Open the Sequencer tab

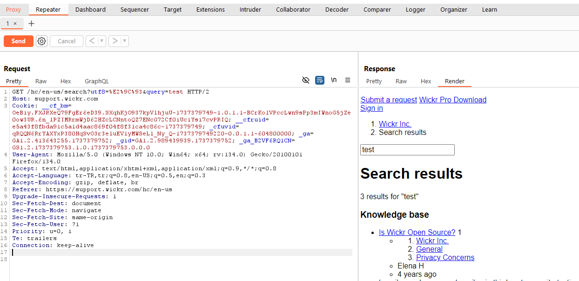(x=135, y=9)
